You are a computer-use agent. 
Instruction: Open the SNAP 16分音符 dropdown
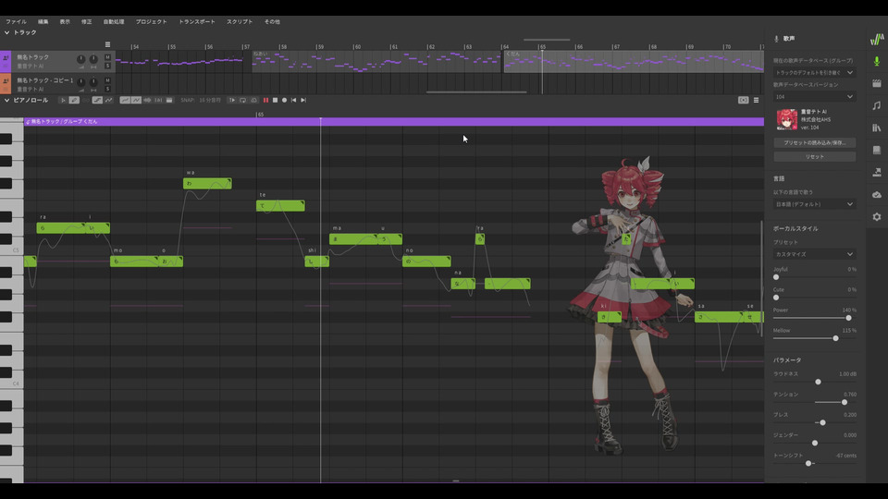coord(210,100)
